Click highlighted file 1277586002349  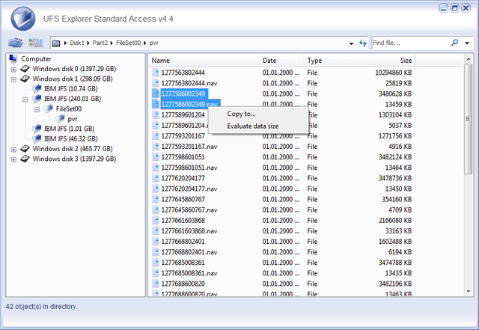(x=183, y=94)
